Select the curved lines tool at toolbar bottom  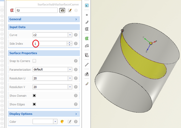(87, 84)
